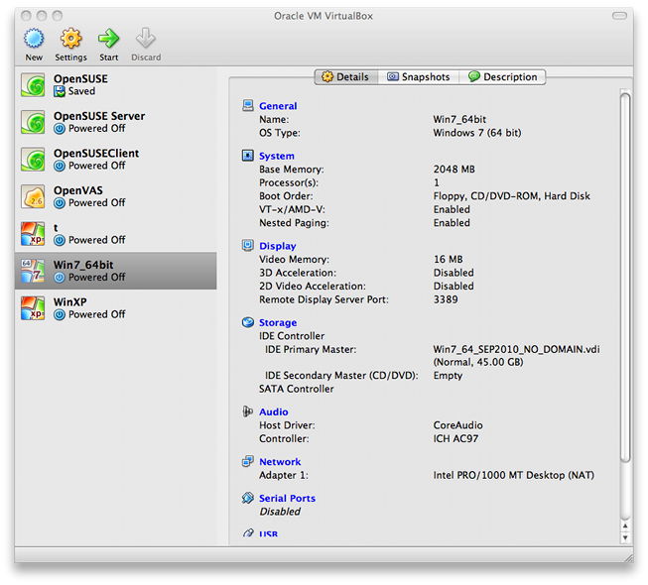Switch to the Details tab
This screenshot has width=648, height=585.
point(346,76)
